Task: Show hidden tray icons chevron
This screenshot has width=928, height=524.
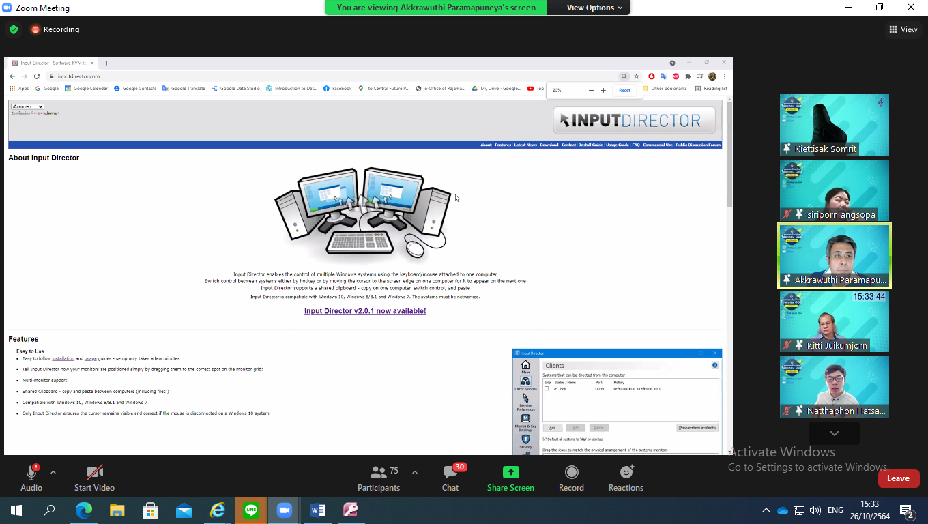Action: point(766,510)
